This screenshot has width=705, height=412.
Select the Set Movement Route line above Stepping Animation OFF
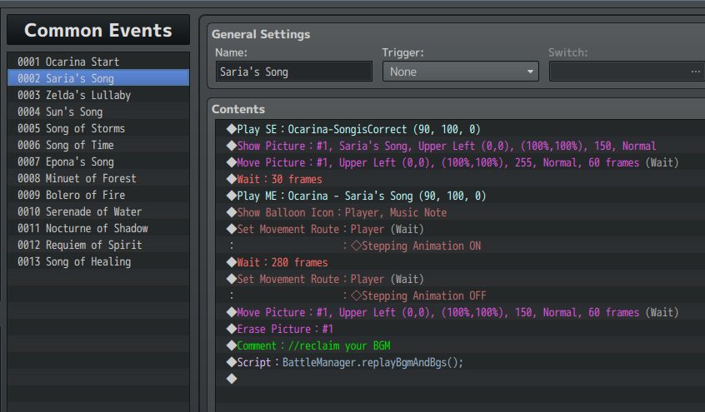460,279
